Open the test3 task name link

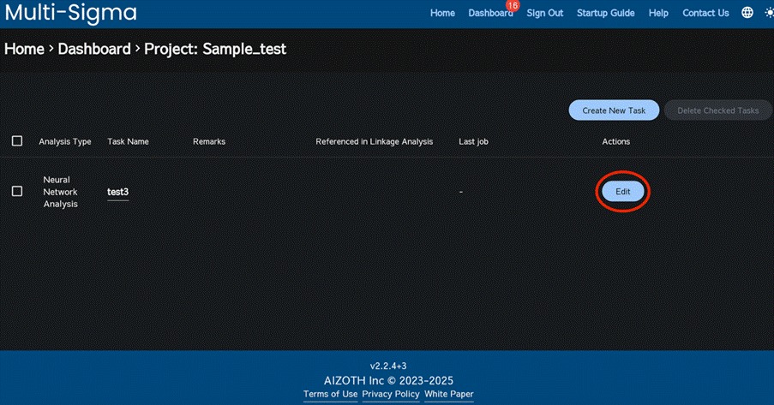(117, 192)
